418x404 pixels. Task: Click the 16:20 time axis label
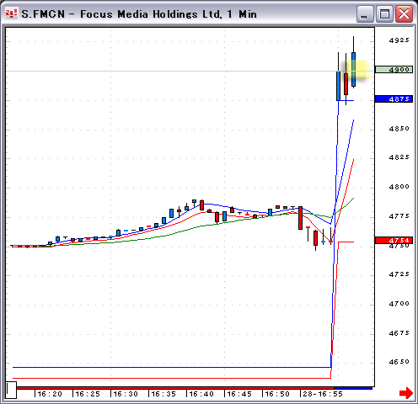click(x=50, y=394)
